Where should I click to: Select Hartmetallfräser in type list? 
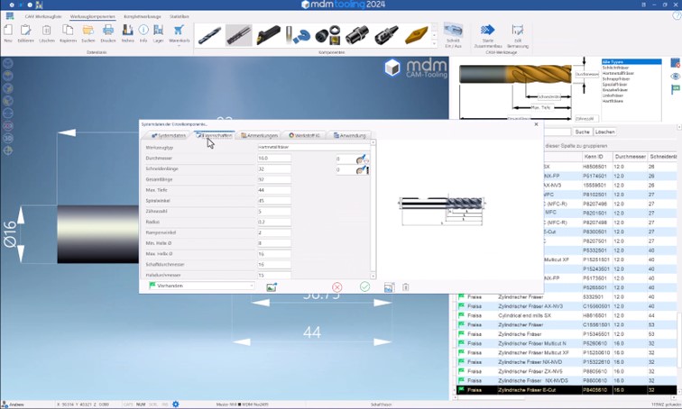pos(618,73)
